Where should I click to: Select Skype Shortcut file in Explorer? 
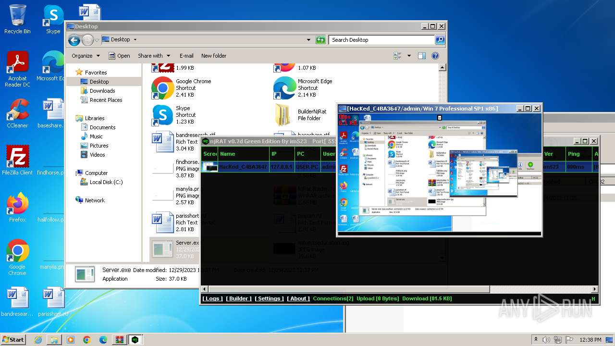[x=172, y=115]
